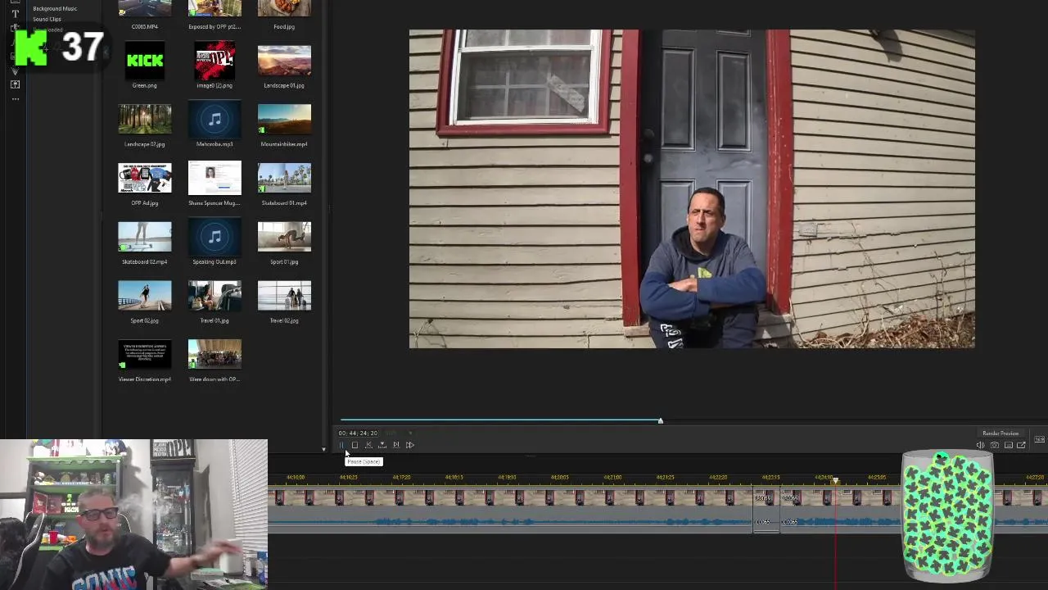Select OPP Ad.jpg thumbnail
The height and width of the screenshot is (590, 1048).
tap(145, 178)
